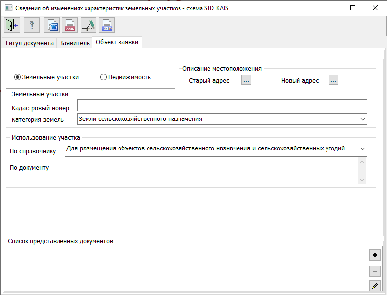Switch to the Титул документа tab
This screenshot has height=295, width=387.
(29, 43)
